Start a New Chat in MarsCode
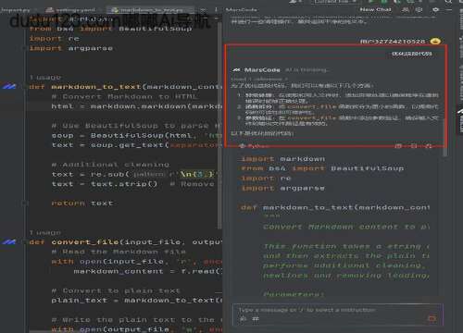 tap(375, 9)
